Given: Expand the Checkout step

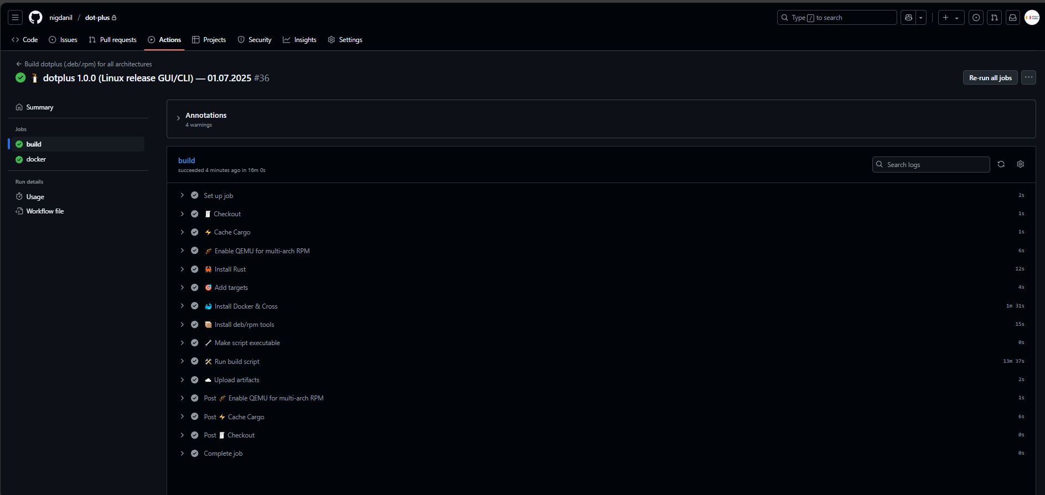Looking at the screenshot, I should tap(601, 214).
